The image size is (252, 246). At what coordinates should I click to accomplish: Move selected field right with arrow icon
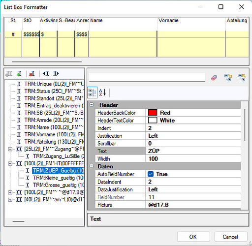56,73
